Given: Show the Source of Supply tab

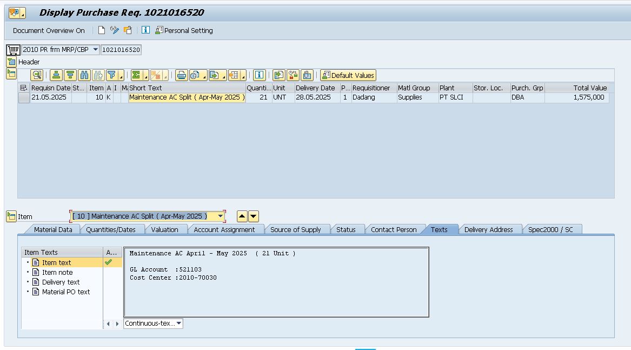Looking at the screenshot, I should [296, 229].
